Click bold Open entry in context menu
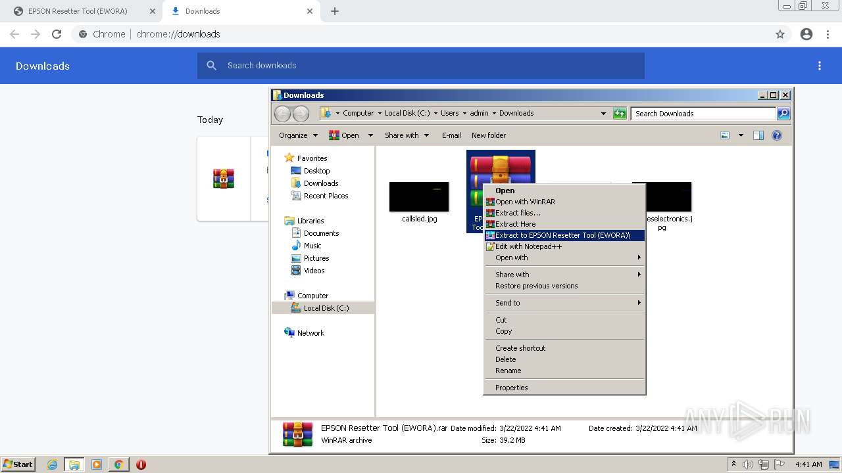The image size is (842, 473). click(564, 191)
